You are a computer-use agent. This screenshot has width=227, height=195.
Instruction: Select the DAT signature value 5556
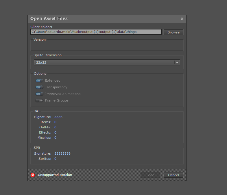pos(58,117)
